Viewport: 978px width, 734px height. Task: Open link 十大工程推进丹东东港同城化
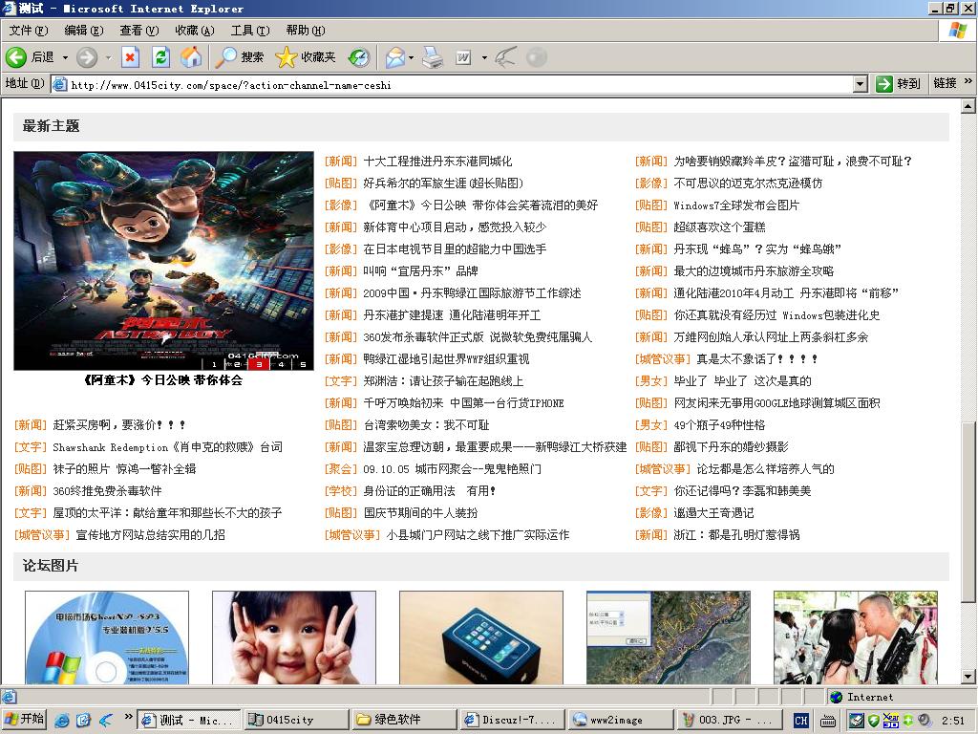437,161
